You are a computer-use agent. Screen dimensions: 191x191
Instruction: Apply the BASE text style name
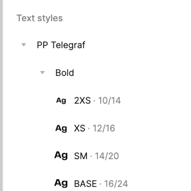coord(85,184)
